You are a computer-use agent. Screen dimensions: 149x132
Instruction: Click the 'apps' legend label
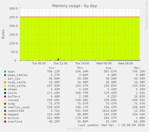click(x=11, y=72)
